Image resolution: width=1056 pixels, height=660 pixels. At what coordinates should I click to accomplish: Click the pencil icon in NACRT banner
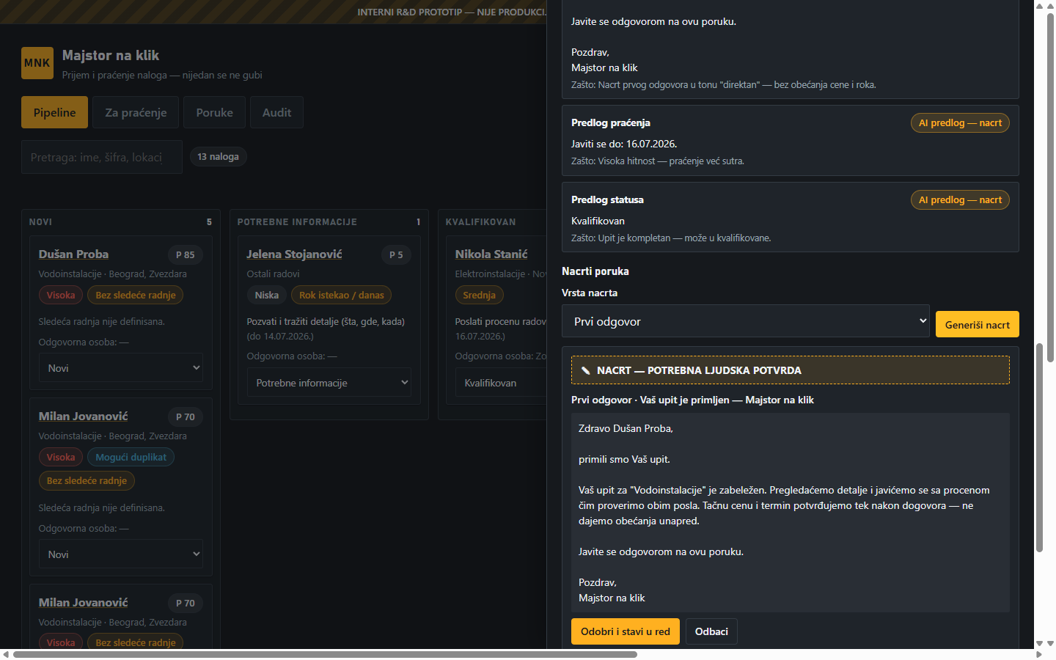[585, 370]
